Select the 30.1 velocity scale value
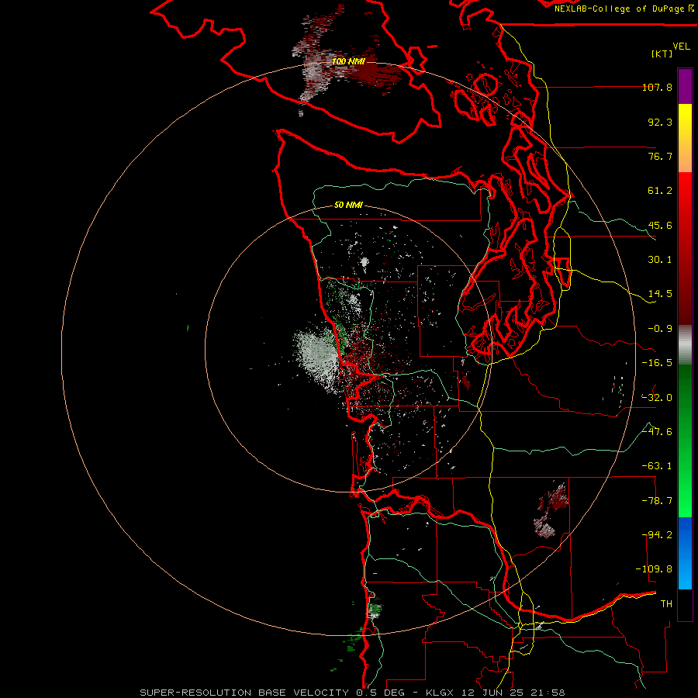 pyautogui.click(x=660, y=260)
